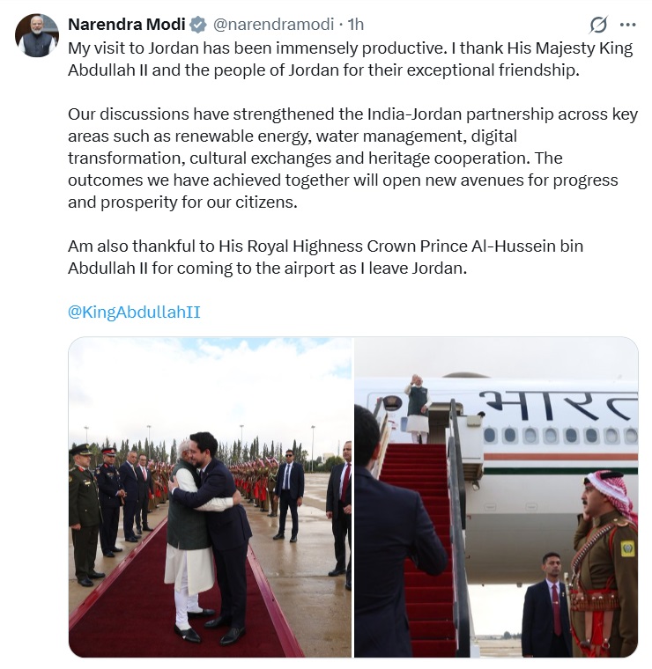Open Narendra Modi's profile avatar
652x669 pixels.
37,35
